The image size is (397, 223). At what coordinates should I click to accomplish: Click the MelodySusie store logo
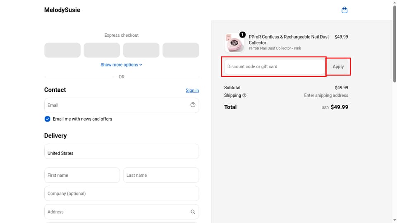[62, 10]
